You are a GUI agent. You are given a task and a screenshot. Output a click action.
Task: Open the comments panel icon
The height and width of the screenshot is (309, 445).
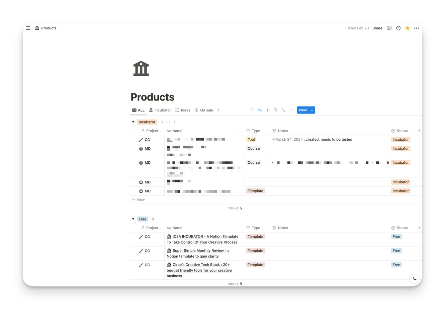(389, 28)
